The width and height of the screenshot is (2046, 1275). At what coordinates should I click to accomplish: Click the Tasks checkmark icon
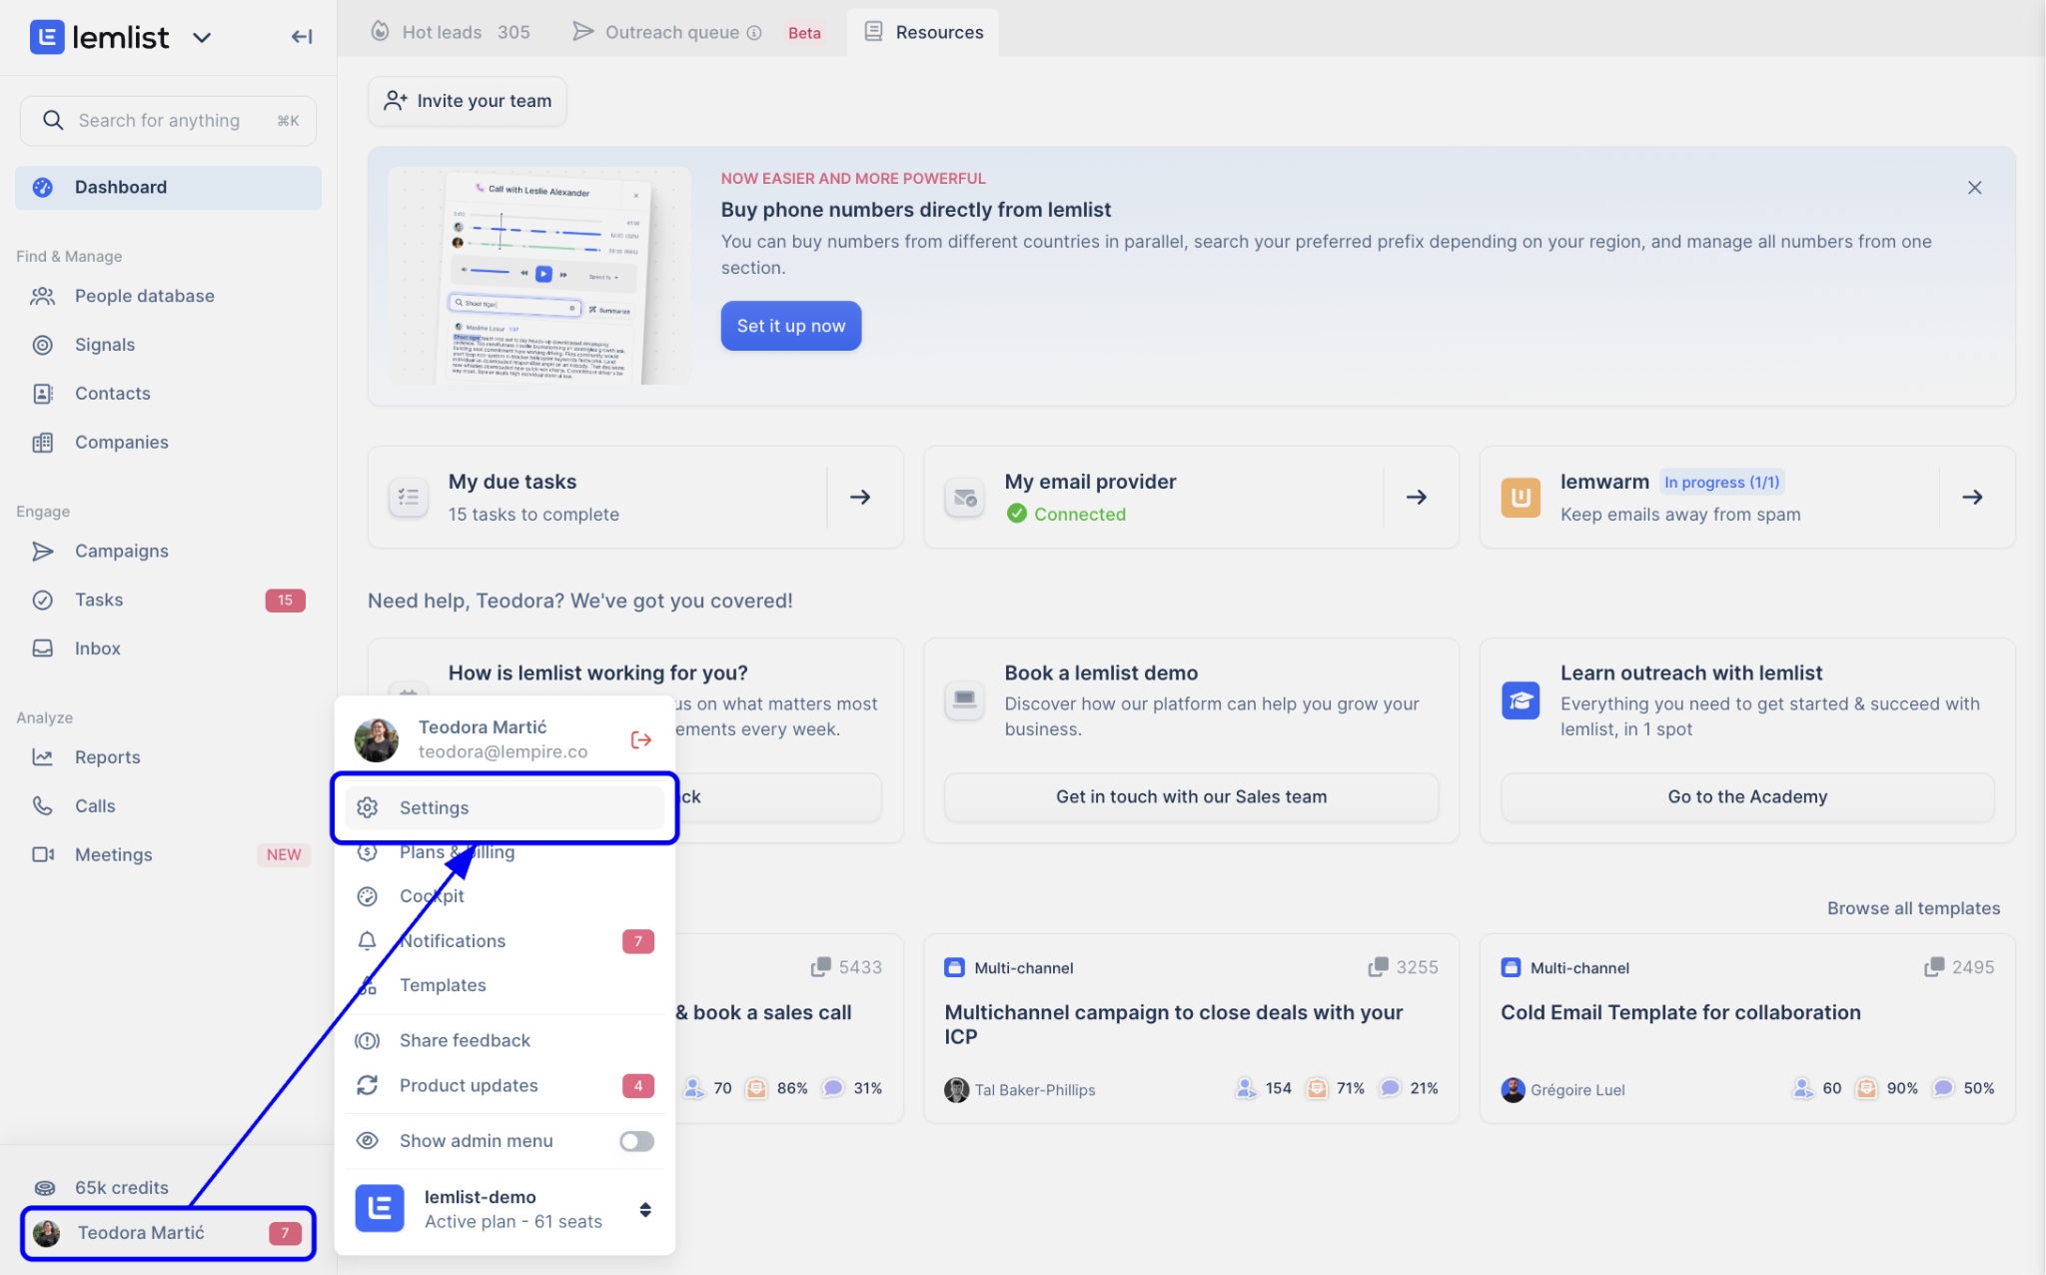43,601
